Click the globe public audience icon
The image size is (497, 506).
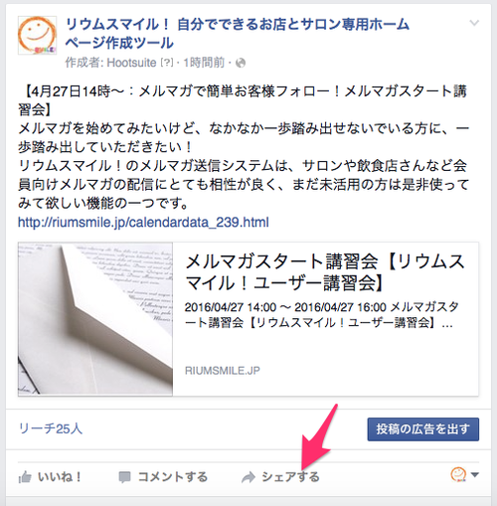(241, 63)
